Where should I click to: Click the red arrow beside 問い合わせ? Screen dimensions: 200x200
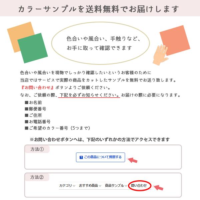159,188
